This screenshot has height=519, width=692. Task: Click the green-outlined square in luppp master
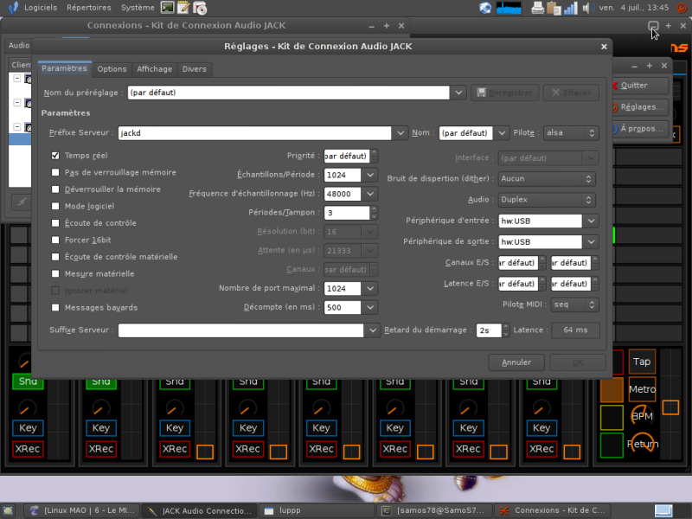(612, 445)
